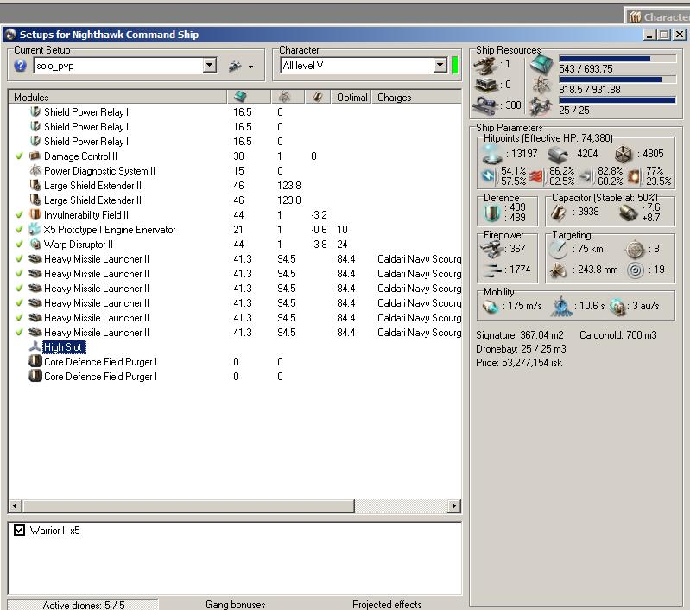This screenshot has width=690, height=610.
Task: Click the dropdown arrow beside the ship icon
Action: pyautogui.click(x=250, y=67)
